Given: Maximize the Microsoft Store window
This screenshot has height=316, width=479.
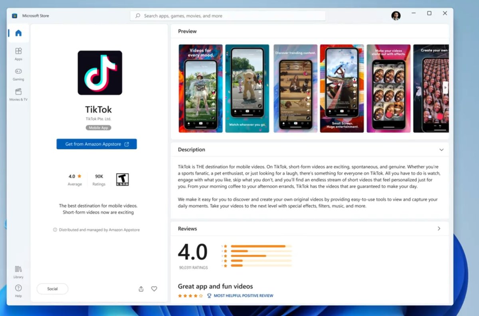Looking at the screenshot, I should (x=429, y=13).
